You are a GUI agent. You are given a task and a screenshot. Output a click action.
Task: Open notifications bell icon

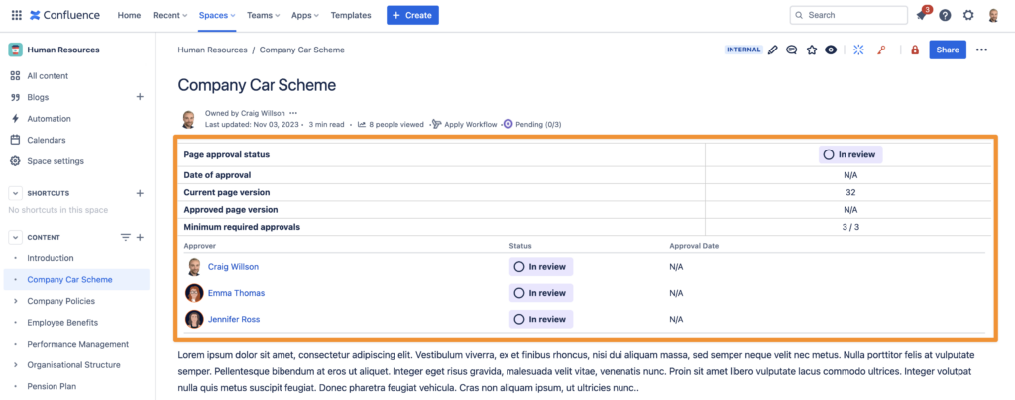pos(922,16)
